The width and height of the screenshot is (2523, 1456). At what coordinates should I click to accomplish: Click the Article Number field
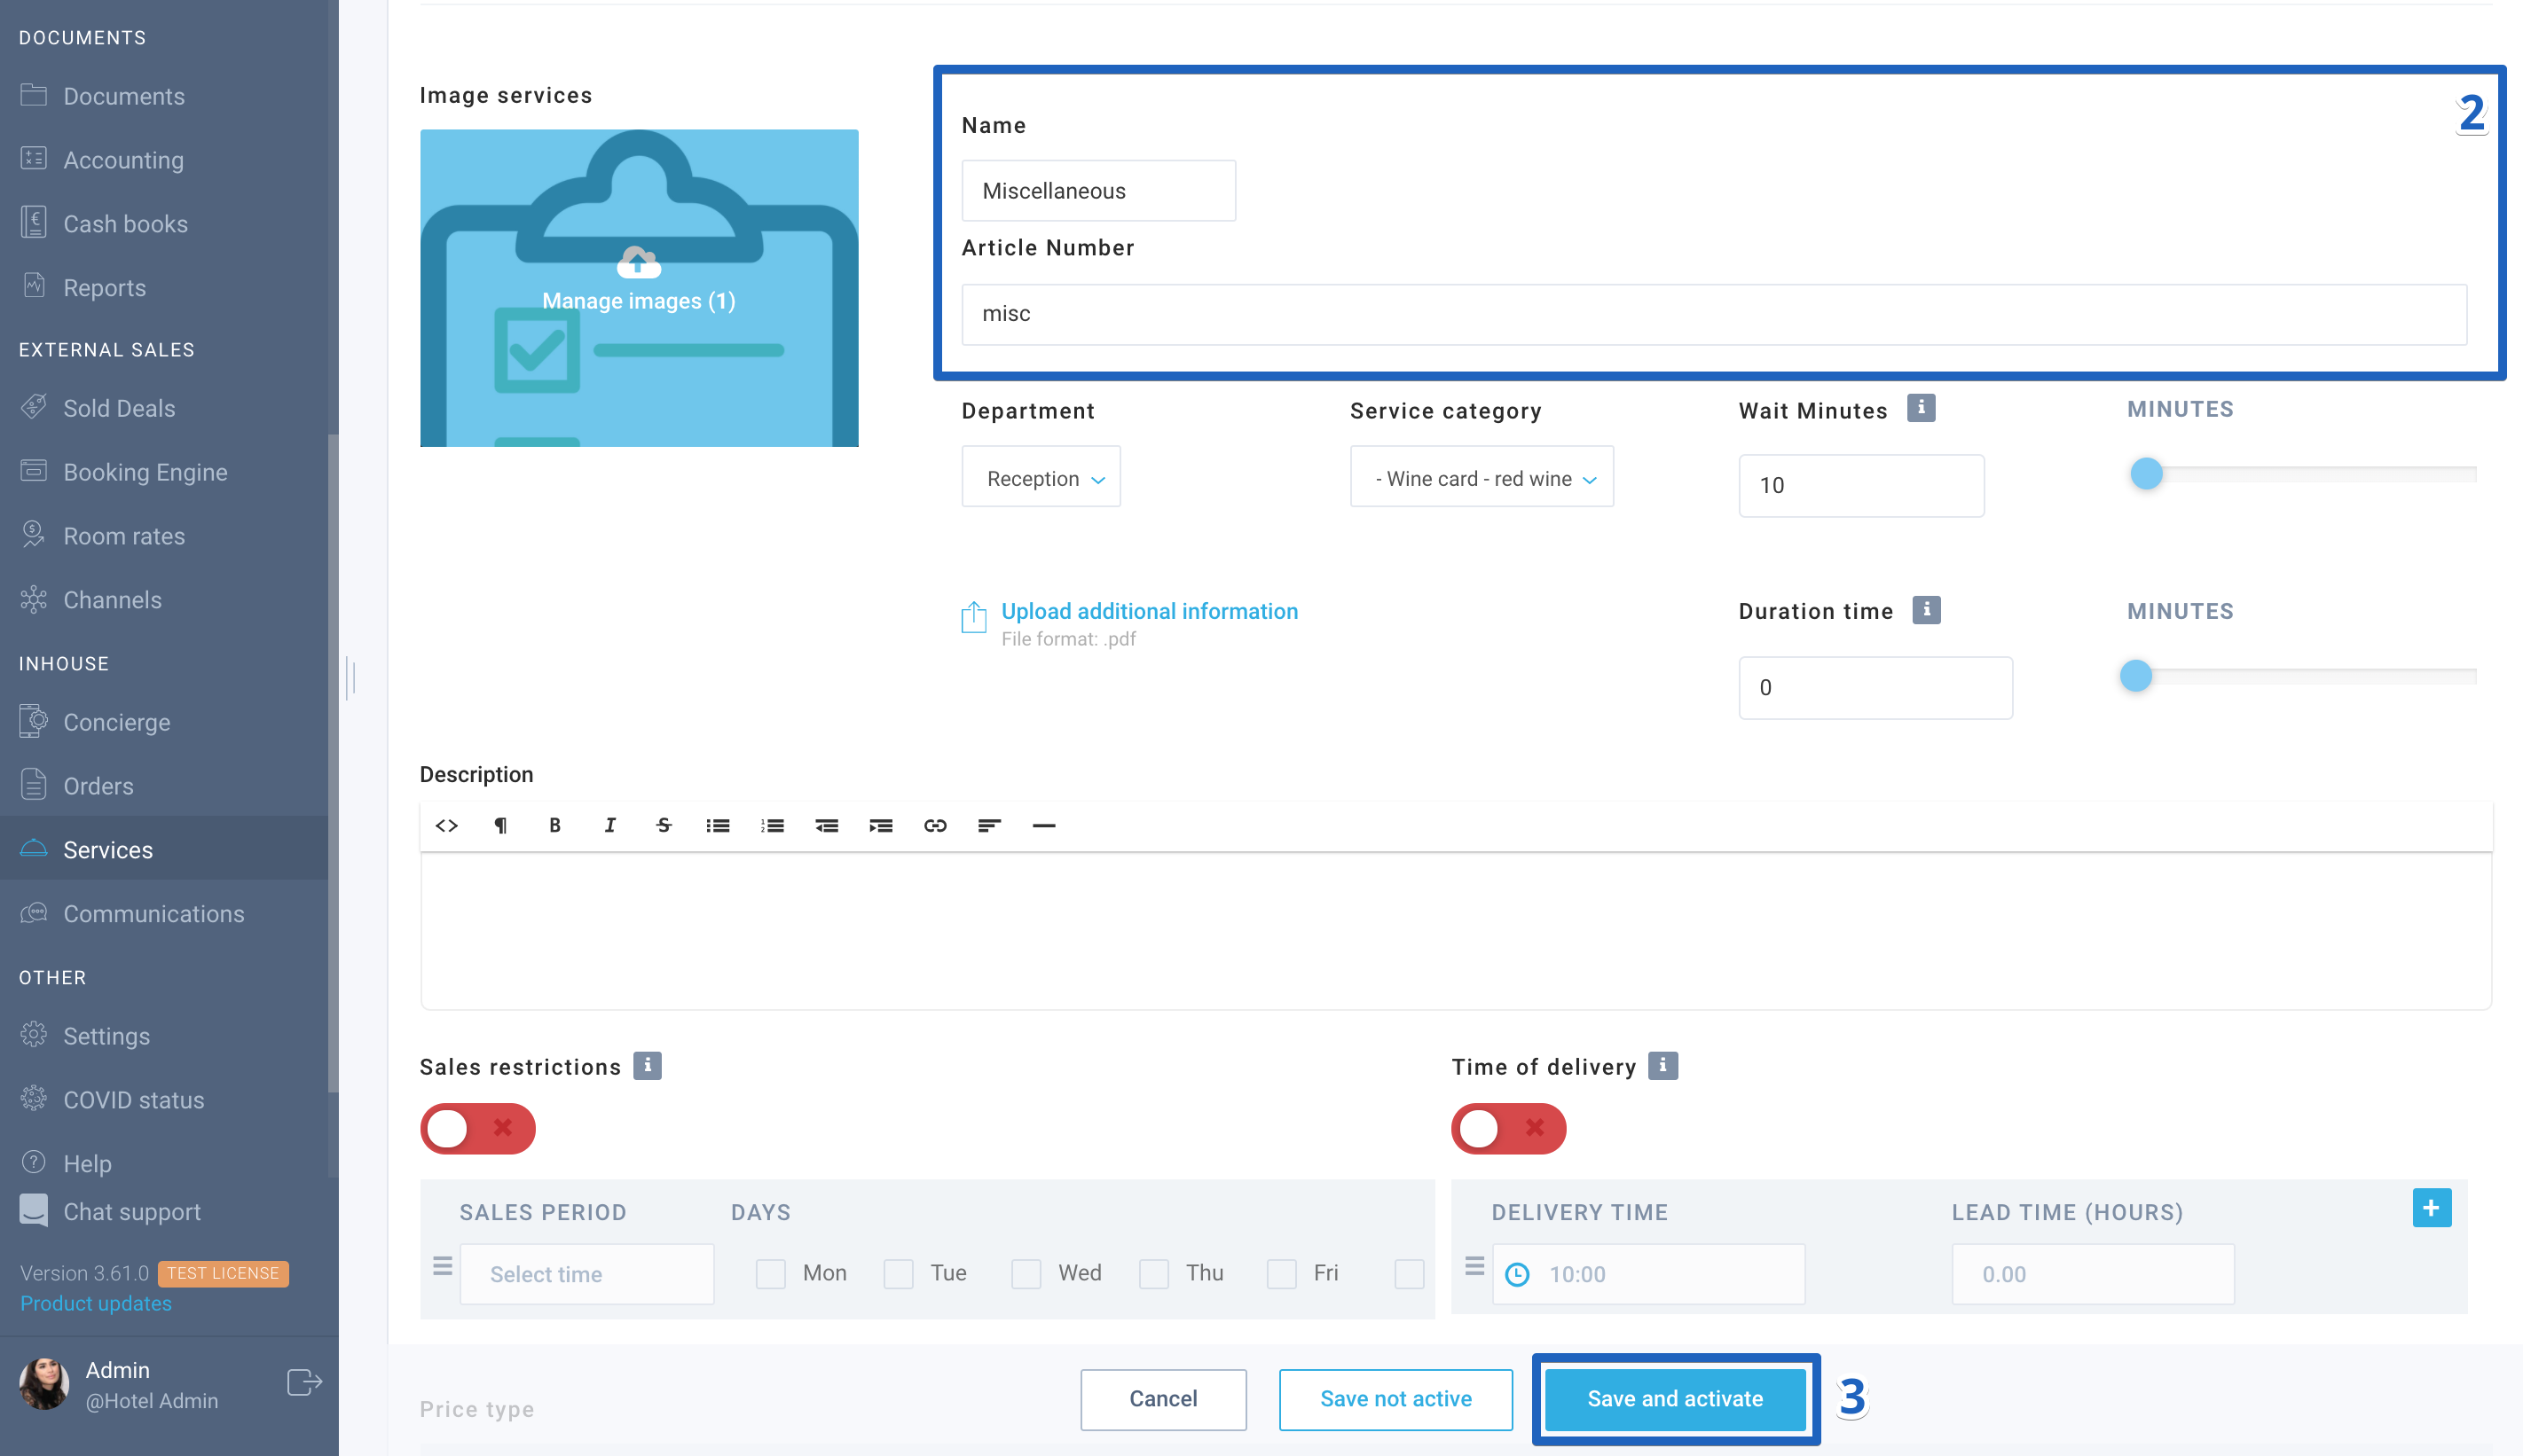tap(1714, 314)
